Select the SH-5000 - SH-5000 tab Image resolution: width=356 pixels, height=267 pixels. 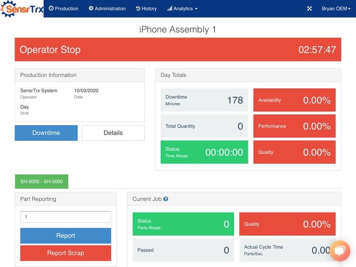(42, 182)
